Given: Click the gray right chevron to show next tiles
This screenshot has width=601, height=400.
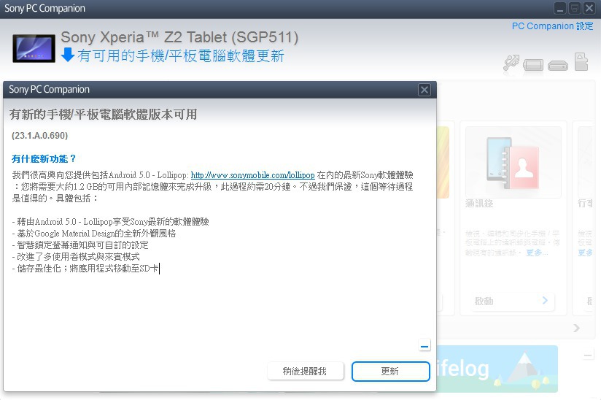Looking at the screenshot, I should [x=576, y=328].
